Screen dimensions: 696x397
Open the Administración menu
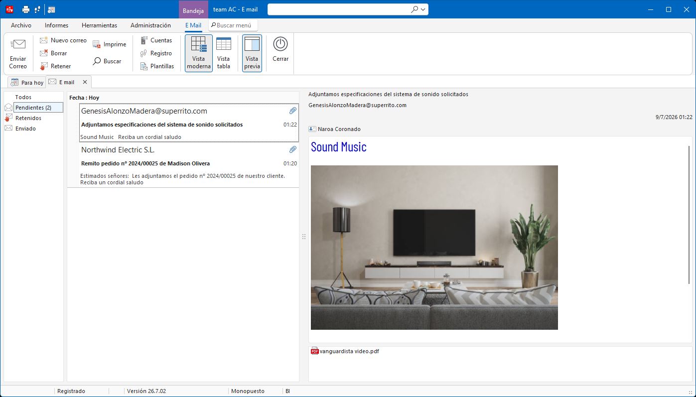(x=150, y=25)
